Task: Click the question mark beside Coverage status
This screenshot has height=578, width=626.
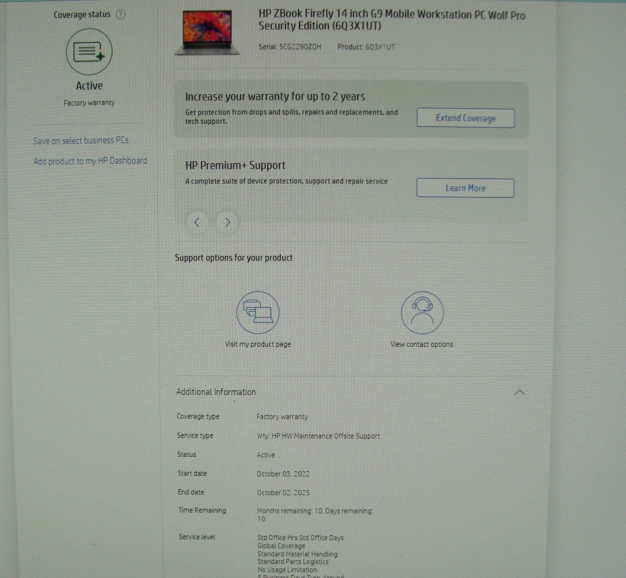Action: [x=121, y=14]
